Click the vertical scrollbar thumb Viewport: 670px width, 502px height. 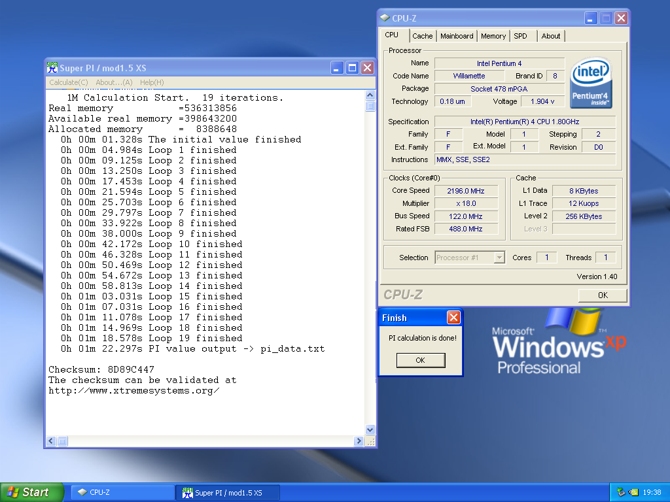[x=370, y=106]
